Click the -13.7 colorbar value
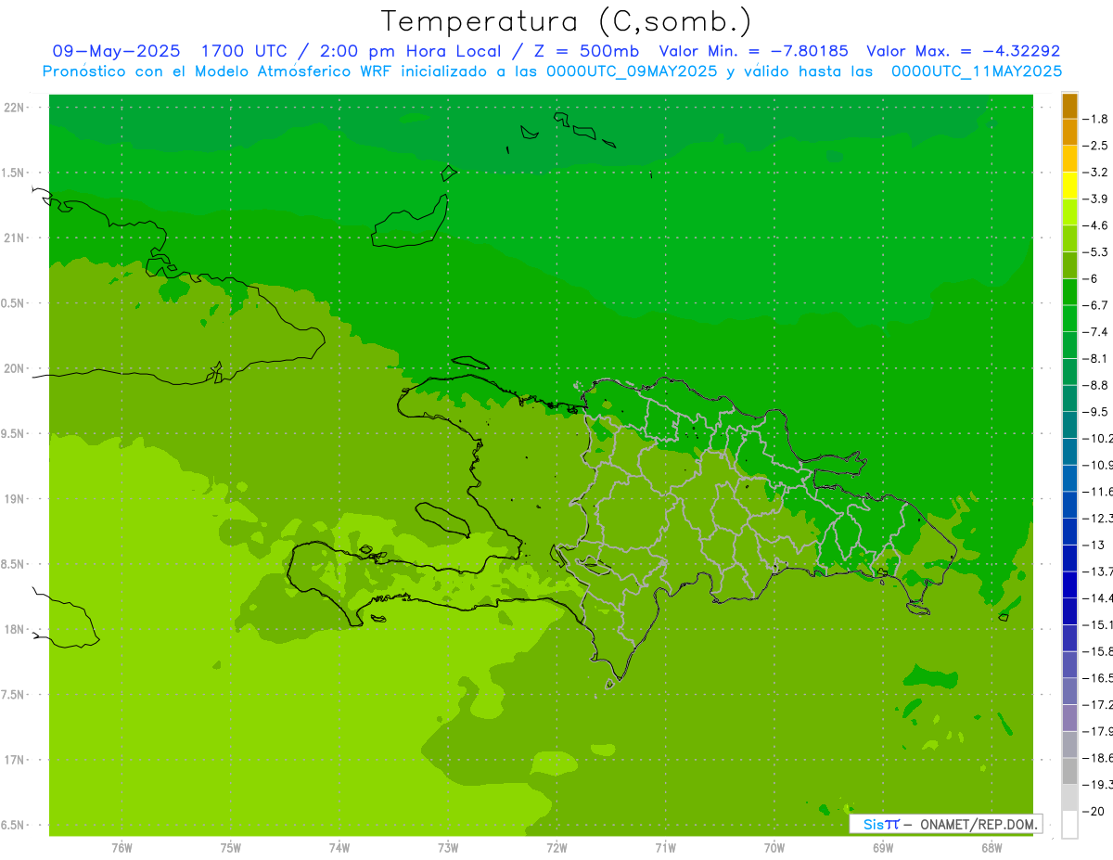Viewport: 1113px width, 860px height. (x=1096, y=571)
